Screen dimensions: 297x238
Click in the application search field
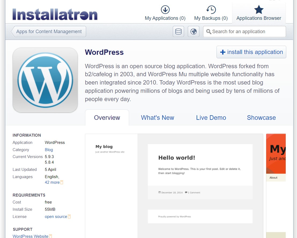(247, 32)
